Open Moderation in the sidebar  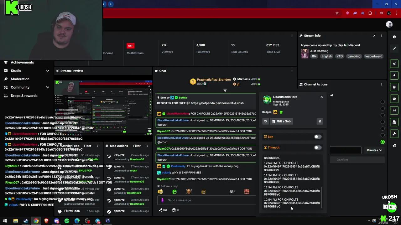[x=20, y=79]
